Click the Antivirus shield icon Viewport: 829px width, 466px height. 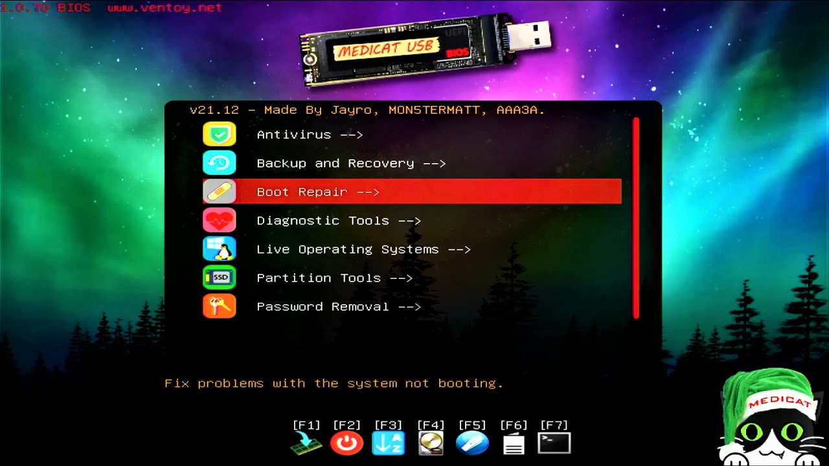(219, 135)
